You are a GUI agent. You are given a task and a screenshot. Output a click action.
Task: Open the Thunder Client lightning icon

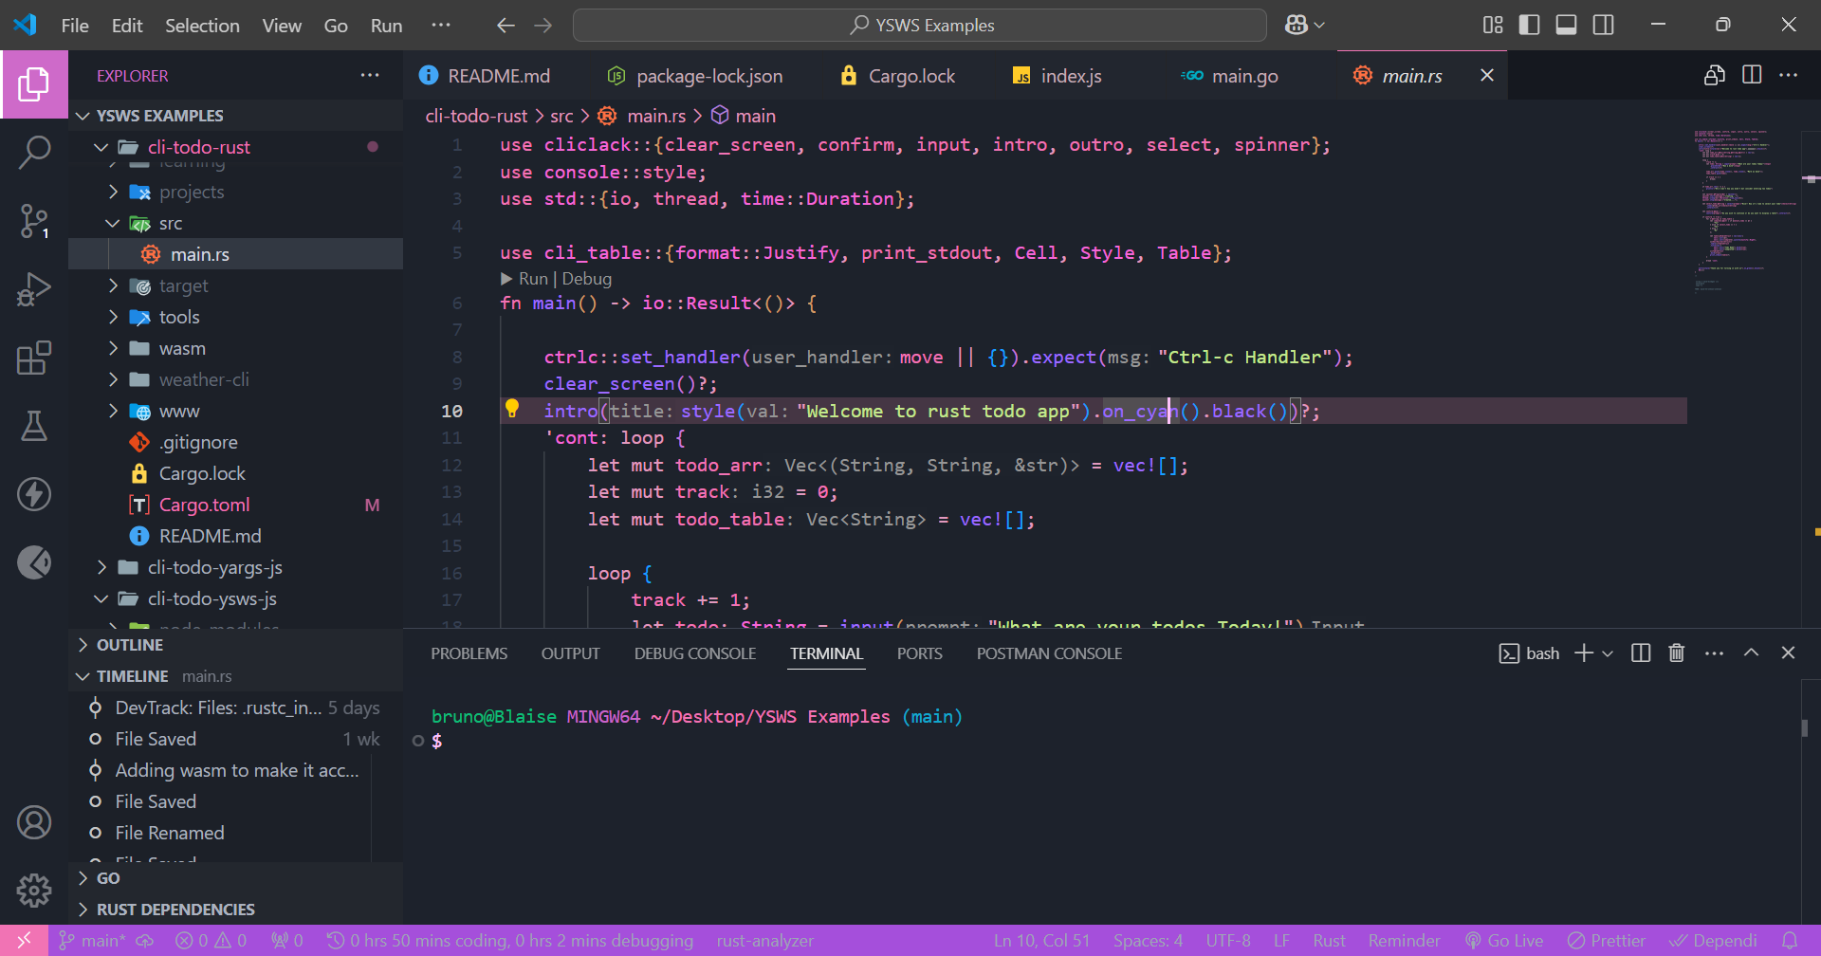tap(34, 494)
